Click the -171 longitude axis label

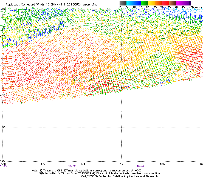click(x=122, y=164)
